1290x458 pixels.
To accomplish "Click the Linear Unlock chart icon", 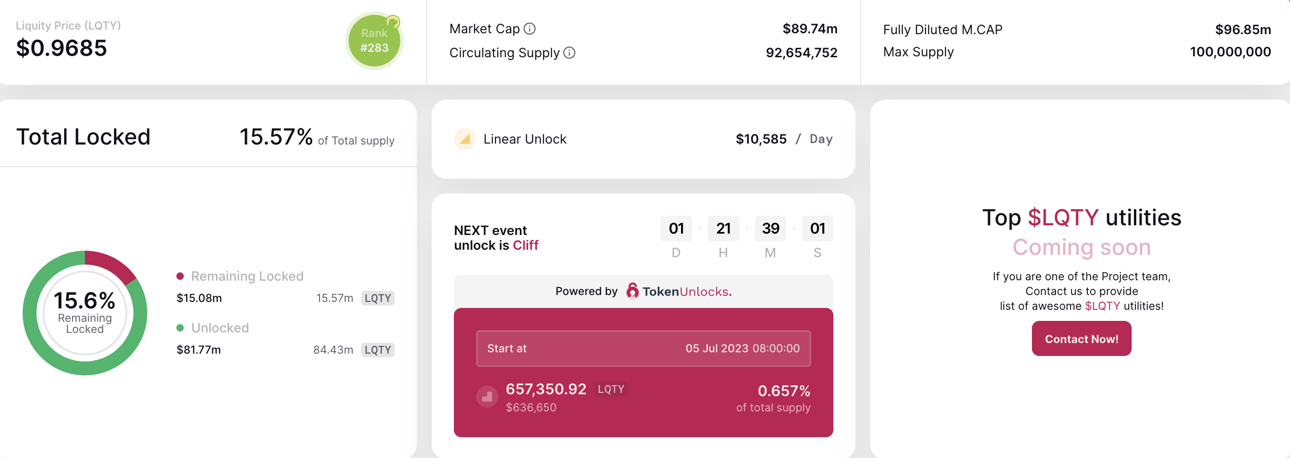I will 465,139.
